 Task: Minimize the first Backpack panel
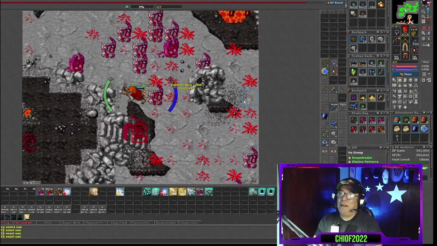[x=385, y=32]
